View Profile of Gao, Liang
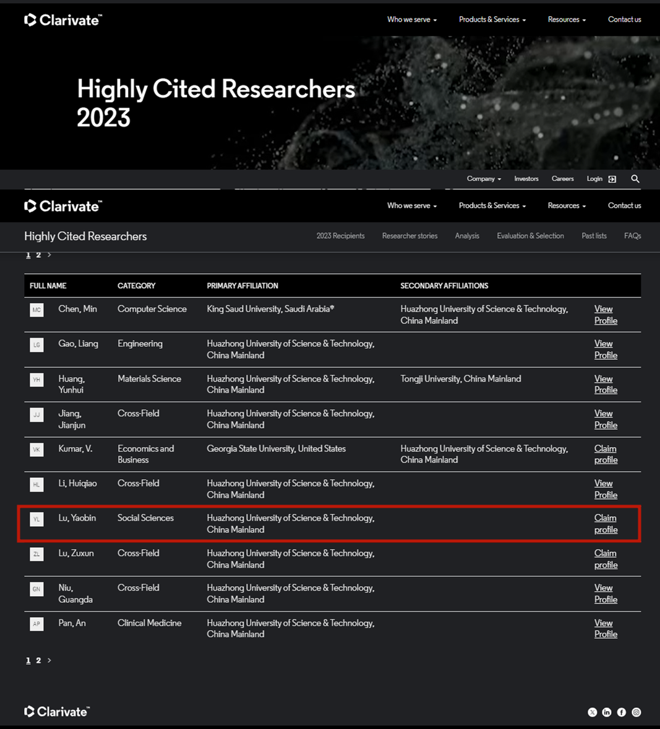 (x=606, y=349)
